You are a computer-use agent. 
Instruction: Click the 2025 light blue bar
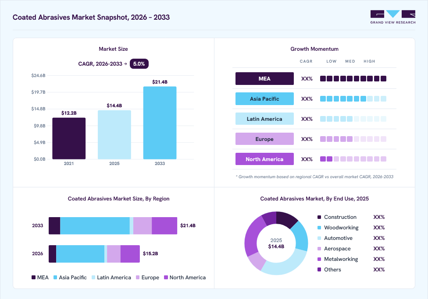pos(114,135)
